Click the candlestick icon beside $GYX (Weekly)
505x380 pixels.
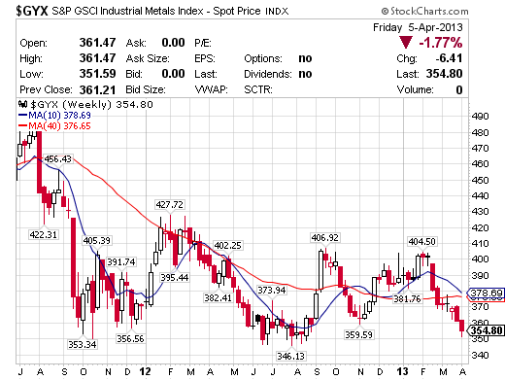22,104
